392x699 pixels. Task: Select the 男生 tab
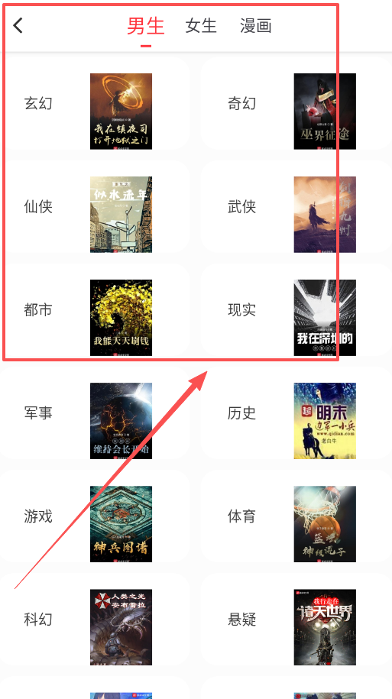click(x=146, y=26)
